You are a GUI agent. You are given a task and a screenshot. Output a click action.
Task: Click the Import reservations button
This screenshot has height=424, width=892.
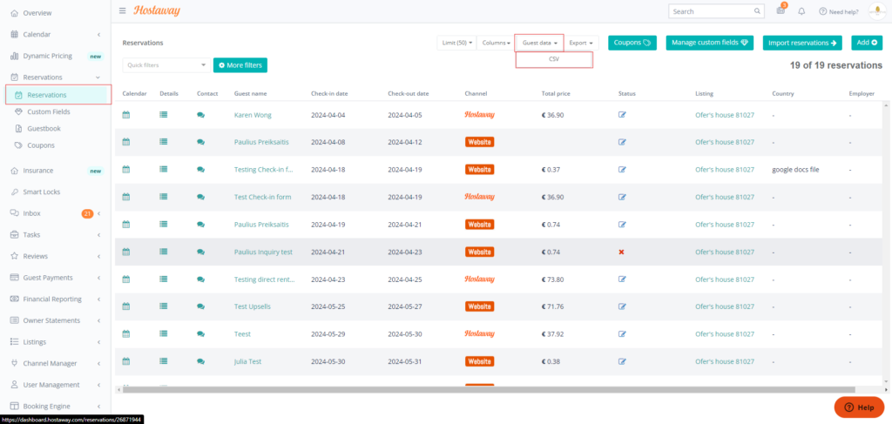801,43
